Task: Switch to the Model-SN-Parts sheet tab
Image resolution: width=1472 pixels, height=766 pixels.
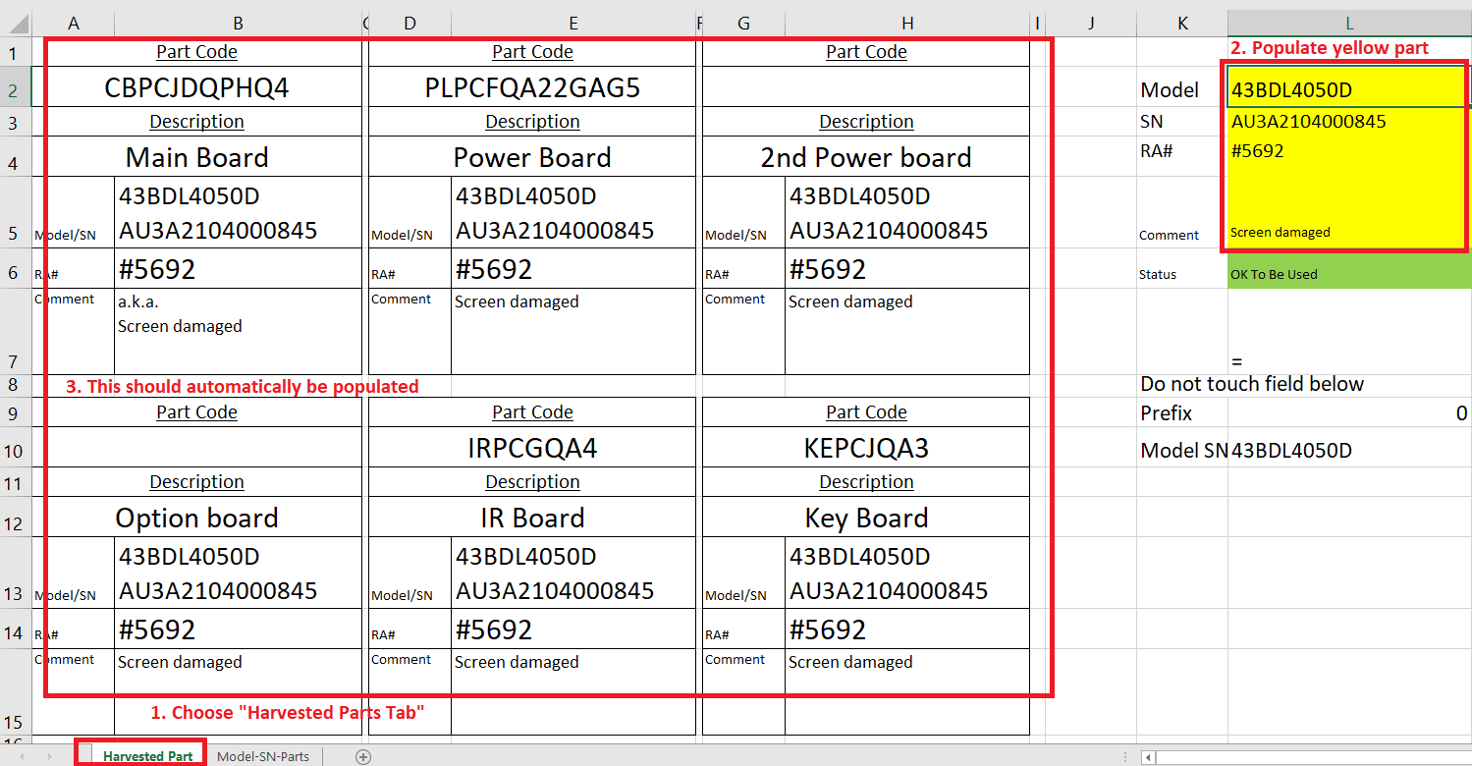Action: (x=263, y=756)
